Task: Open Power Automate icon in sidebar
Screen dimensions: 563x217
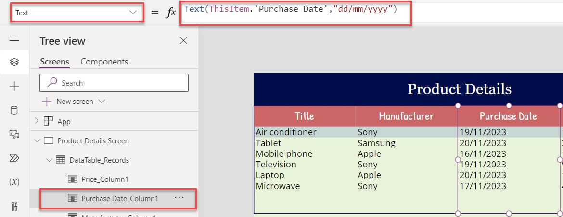Action: pyautogui.click(x=14, y=158)
